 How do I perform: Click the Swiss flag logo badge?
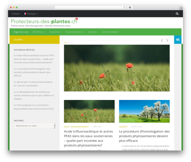coord(76,19)
